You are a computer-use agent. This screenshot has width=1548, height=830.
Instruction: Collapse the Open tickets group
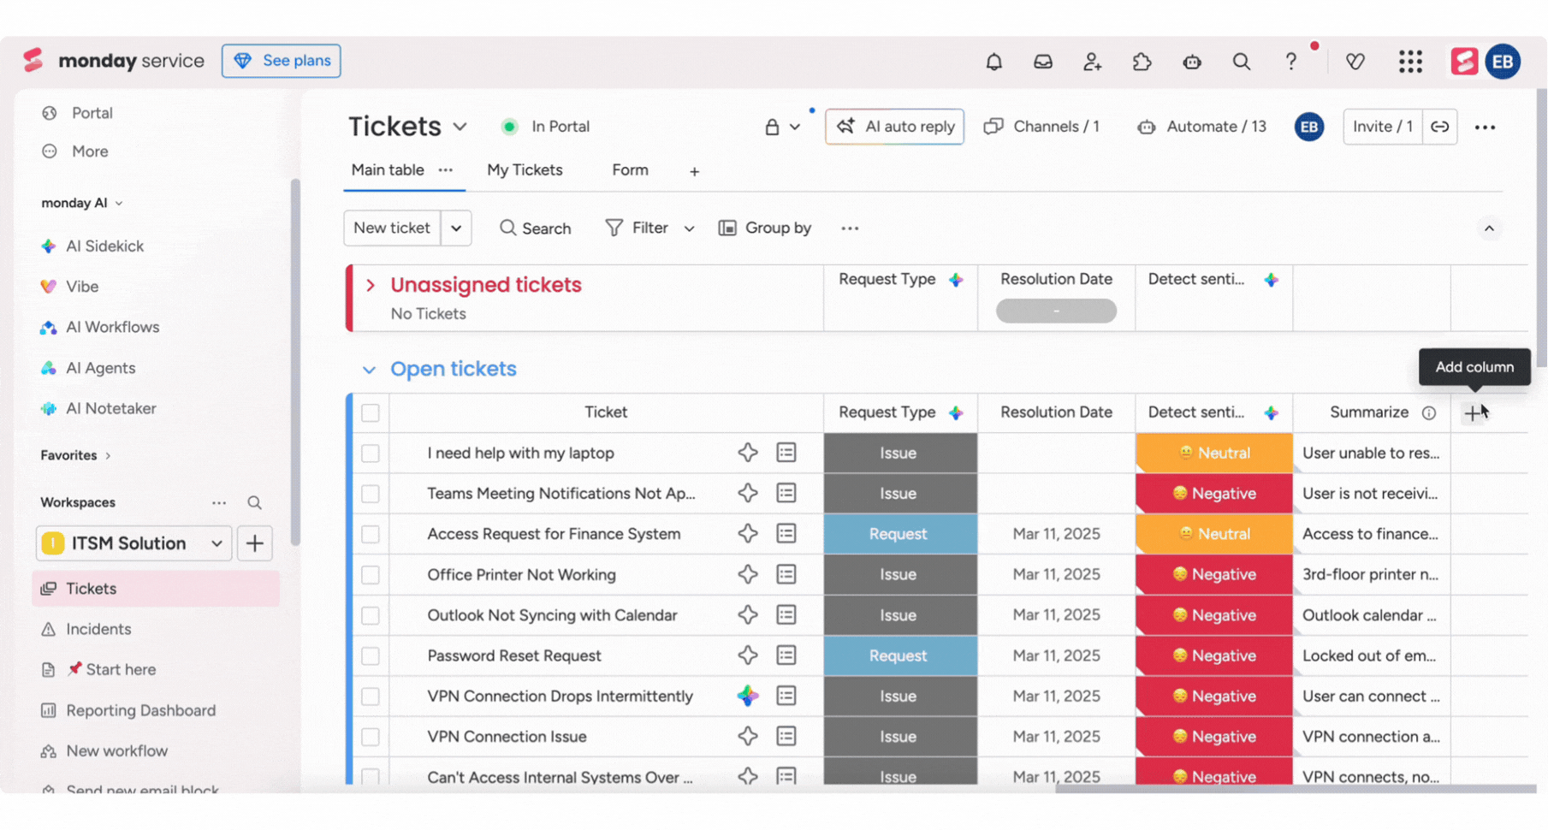[x=369, y=370]
